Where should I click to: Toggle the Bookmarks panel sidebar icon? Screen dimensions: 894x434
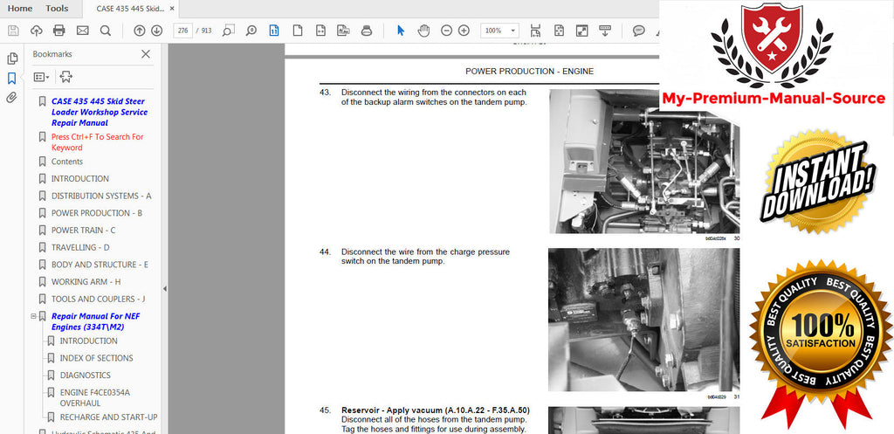(11, 78)
